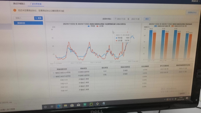
Task: Open Microsoft Store from the taskbar
Action: [x=72, y=105]
